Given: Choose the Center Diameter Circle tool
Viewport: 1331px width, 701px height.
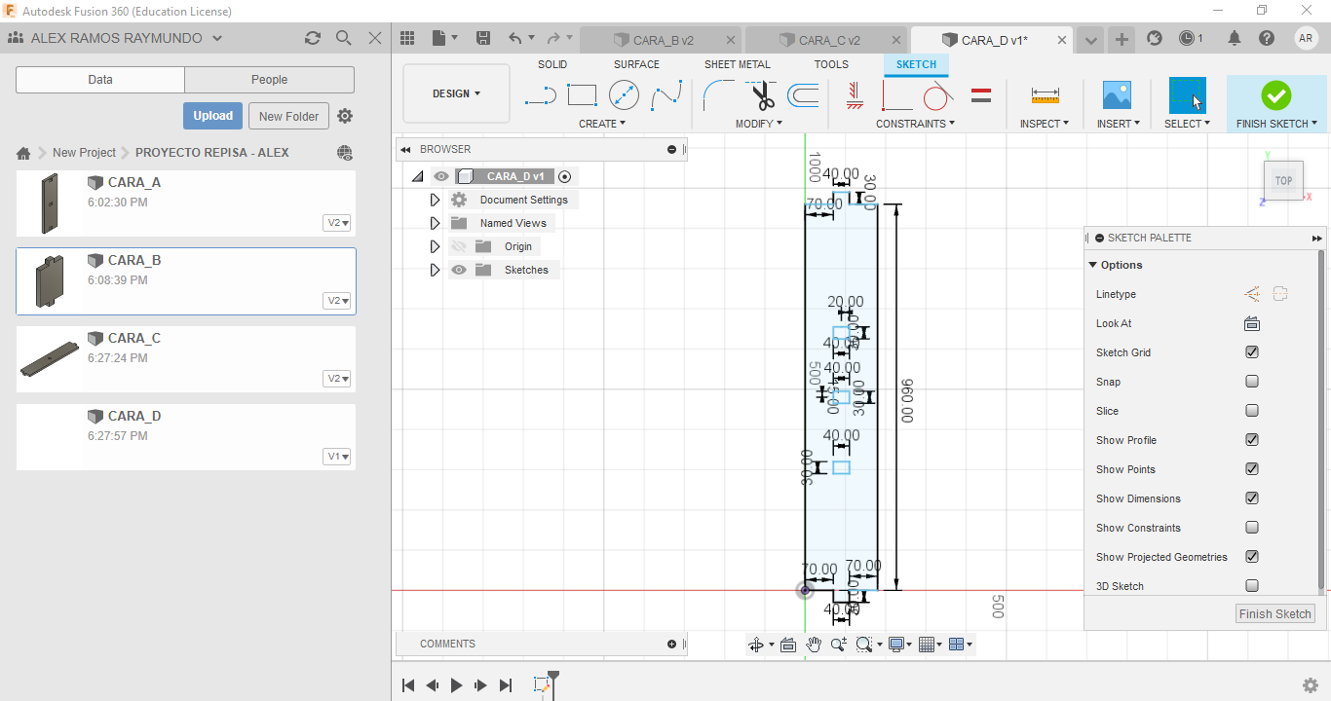Looking at the screenshot, I should (x=624, y=95).
